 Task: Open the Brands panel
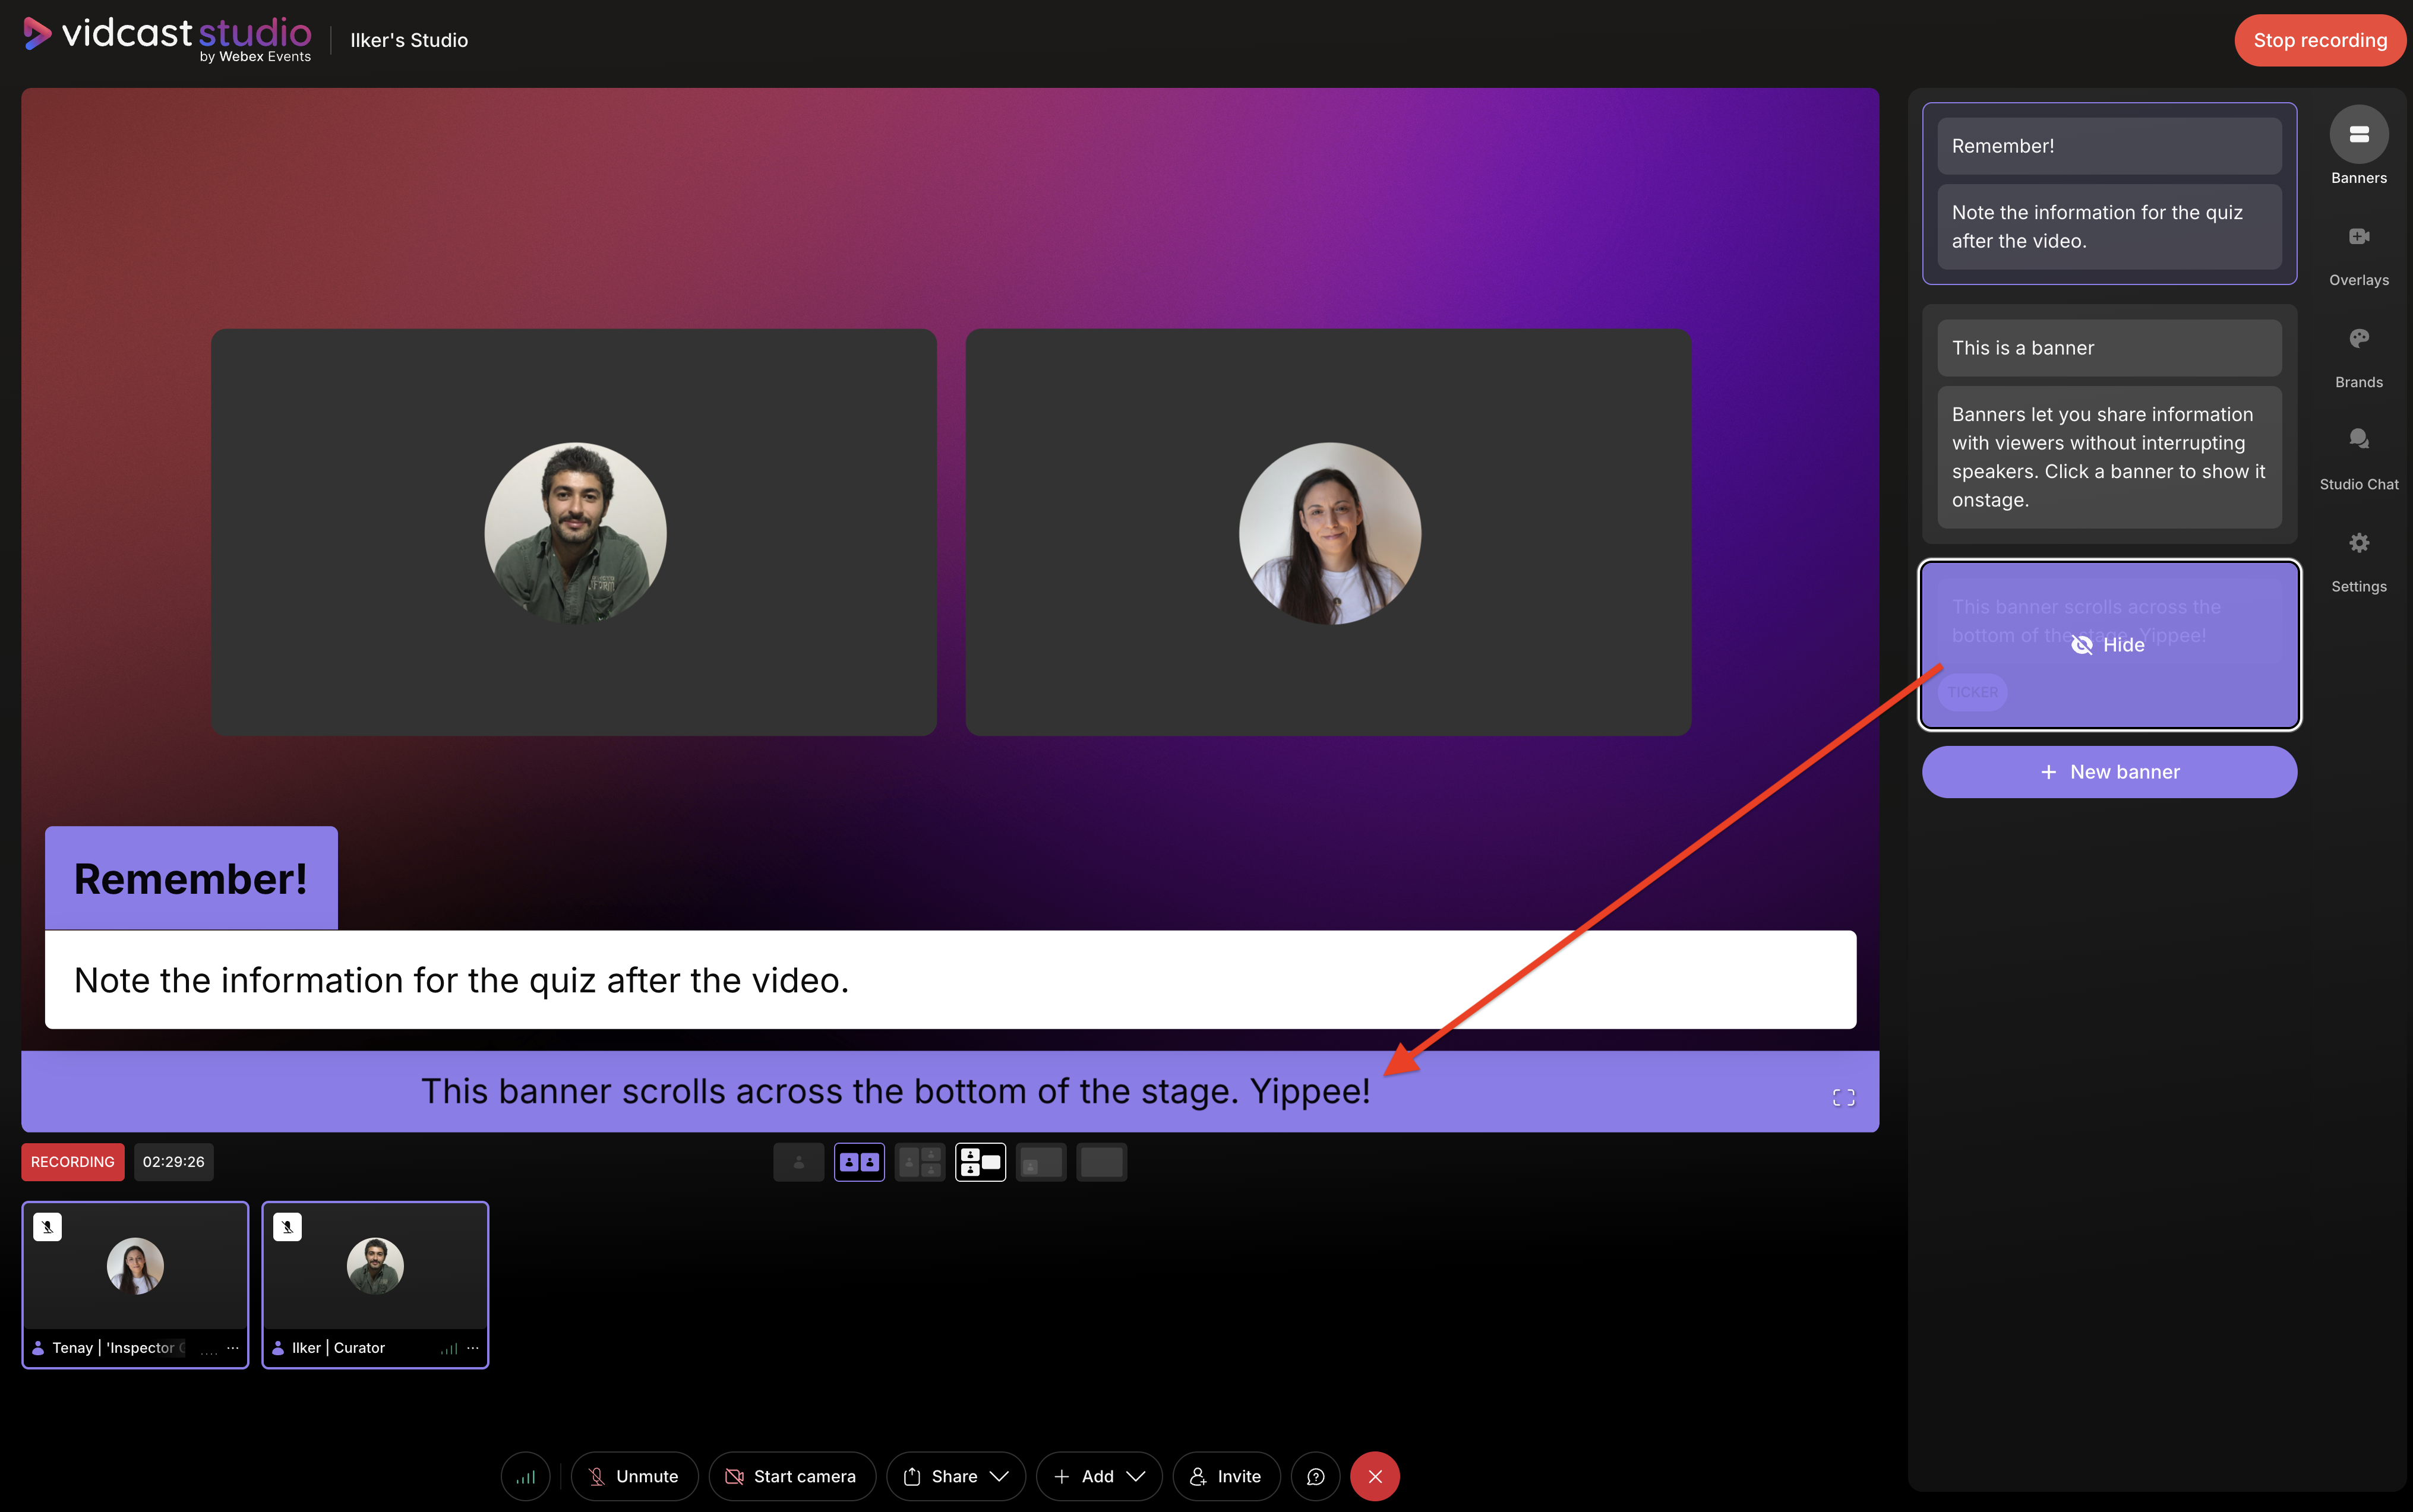click(2358, 357)
